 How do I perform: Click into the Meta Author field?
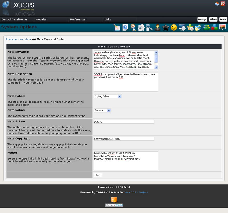[124, 122]
